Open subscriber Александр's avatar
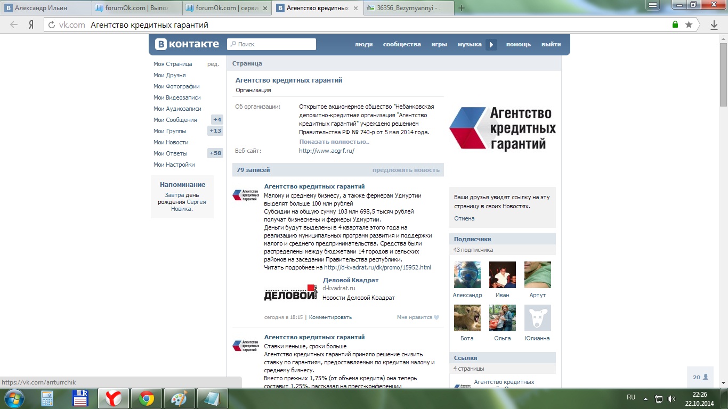Screen dimensions: 728x409 click(467, 275)
